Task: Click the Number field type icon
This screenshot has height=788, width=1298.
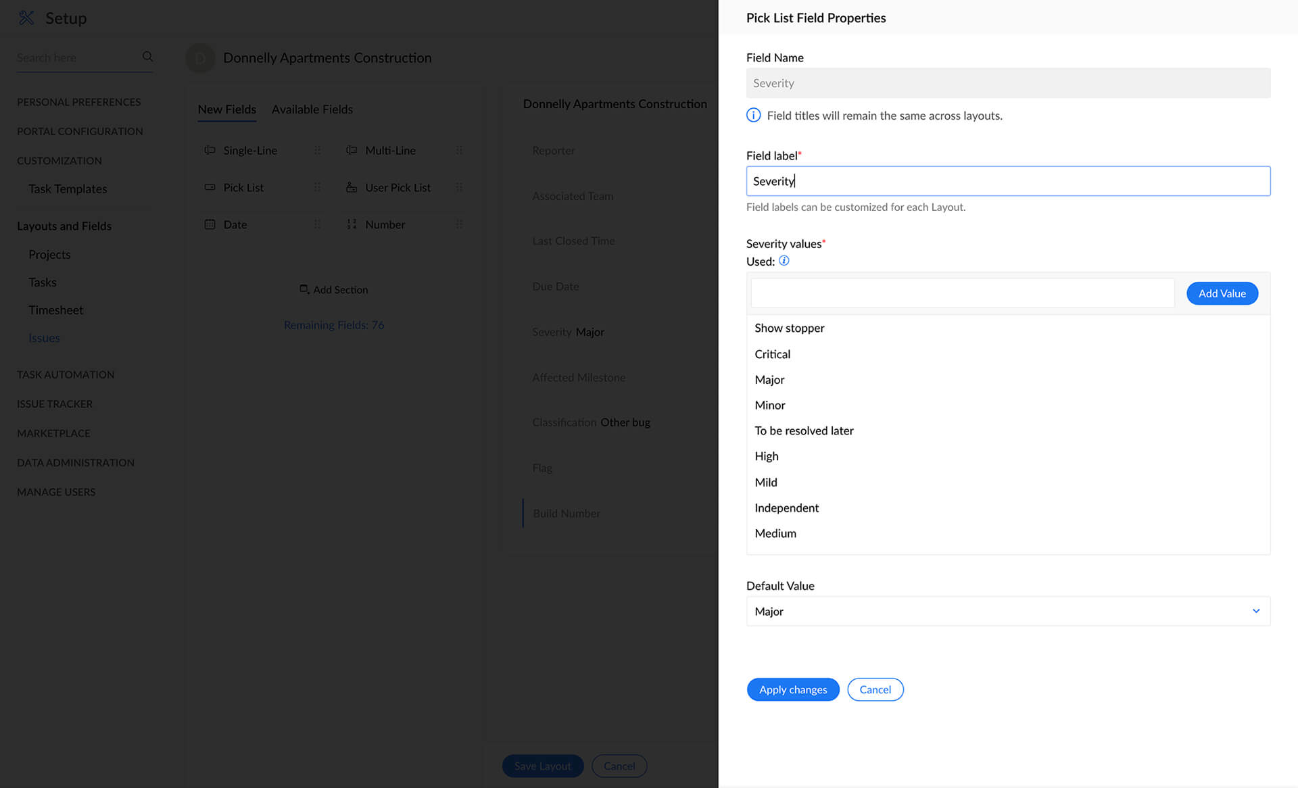Action: point(352,224)
